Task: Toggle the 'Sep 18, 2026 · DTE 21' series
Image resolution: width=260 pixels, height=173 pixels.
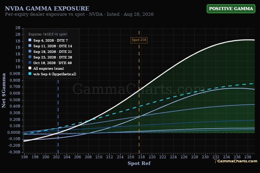Action: pos(53,52)
